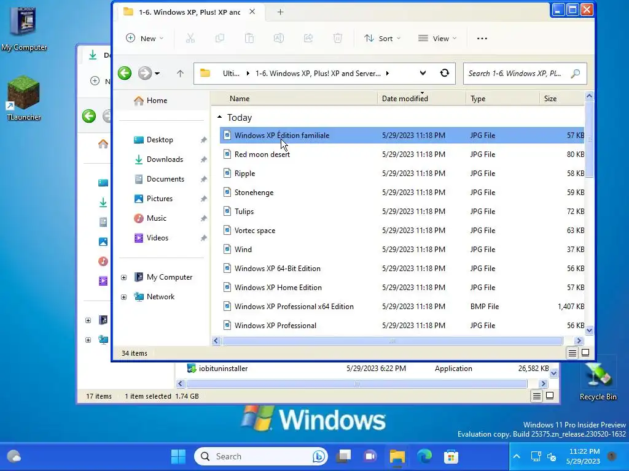Expand the address bar history dropdown
Screen dimensions: 629x471
423,73
